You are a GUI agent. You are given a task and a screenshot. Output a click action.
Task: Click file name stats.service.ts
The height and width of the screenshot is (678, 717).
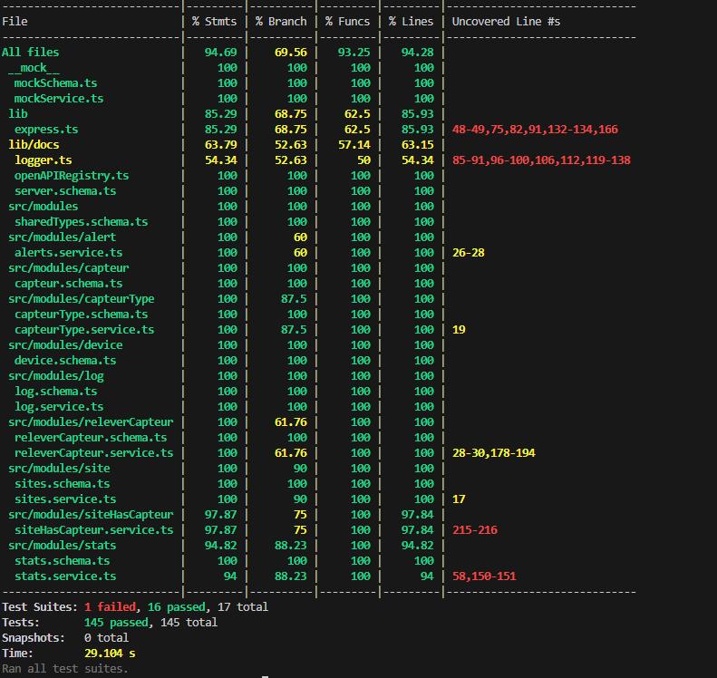pyautogui.click(x=65, y=576)
